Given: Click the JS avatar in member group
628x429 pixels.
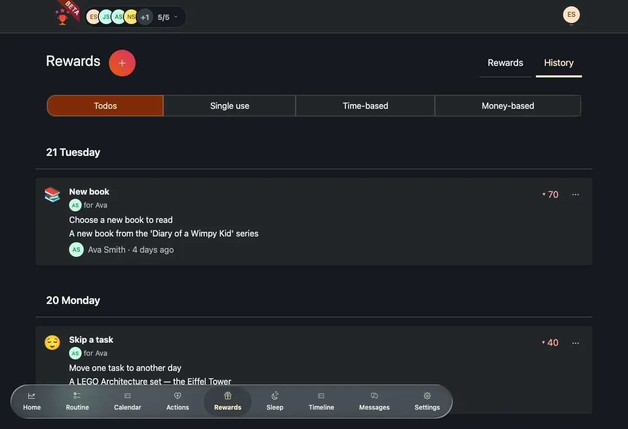Looking at the screenshot, I should [106, 17].
